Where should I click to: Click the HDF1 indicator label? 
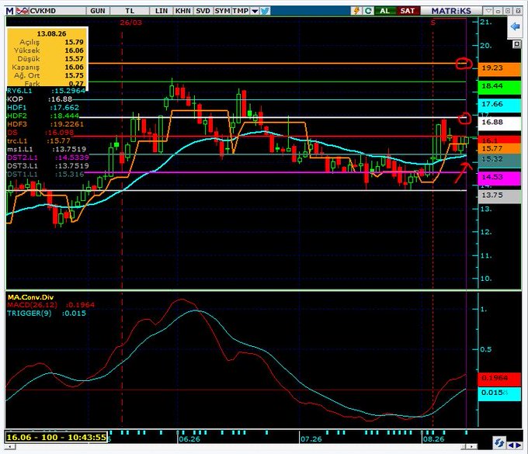point(17,108)
